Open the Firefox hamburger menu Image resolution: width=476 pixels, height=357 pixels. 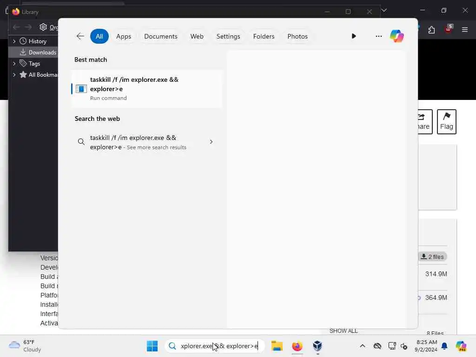click(x=464, y=29)
